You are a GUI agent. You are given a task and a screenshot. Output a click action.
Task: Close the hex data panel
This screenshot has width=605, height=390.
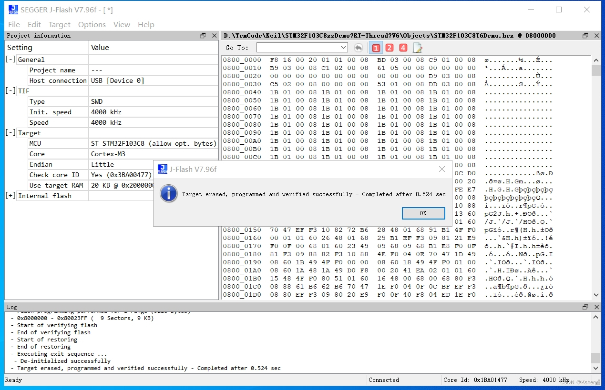[596, 36]
